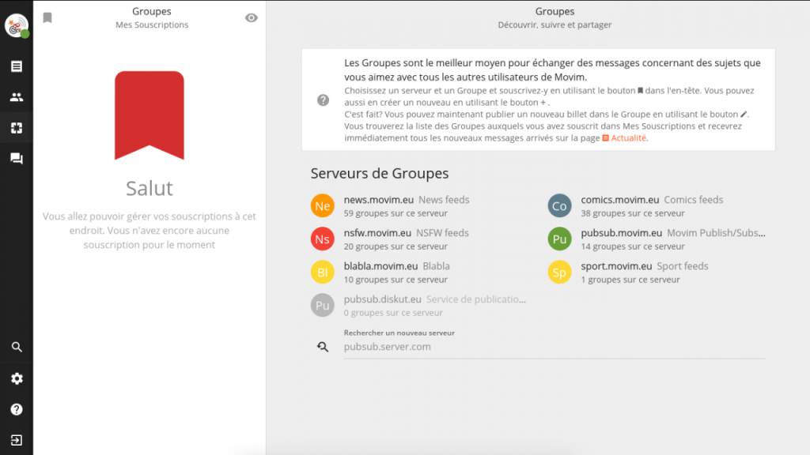This screenshot has width=810, height=455.
Task: Open the Actualité link
Action: pyautogui.click(x=624, y=137)
